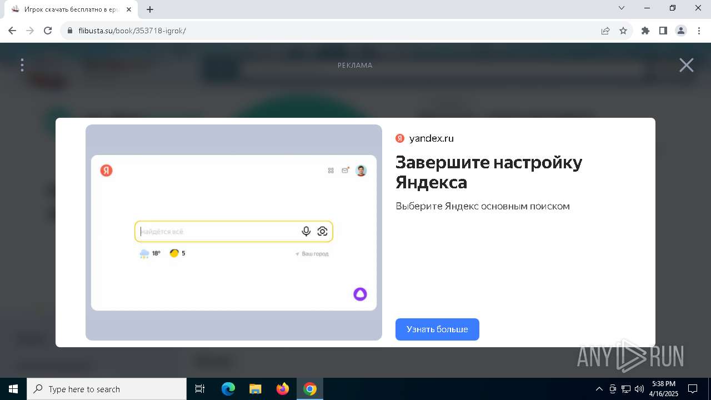Launch Firefox from the taskbar
This screenshot has height=400, width=711.
click(x=283, y=389)
